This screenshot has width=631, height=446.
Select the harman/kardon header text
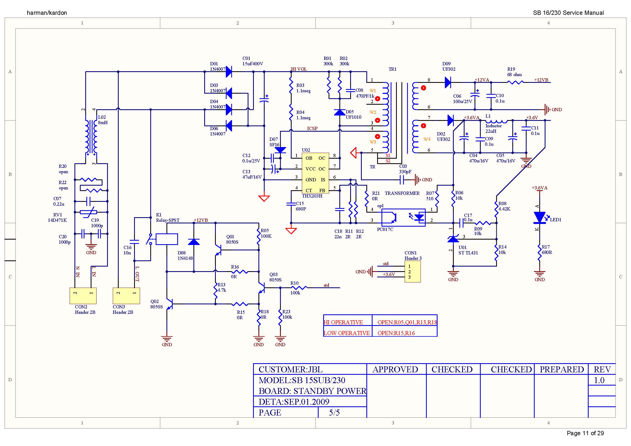(47, 13)
